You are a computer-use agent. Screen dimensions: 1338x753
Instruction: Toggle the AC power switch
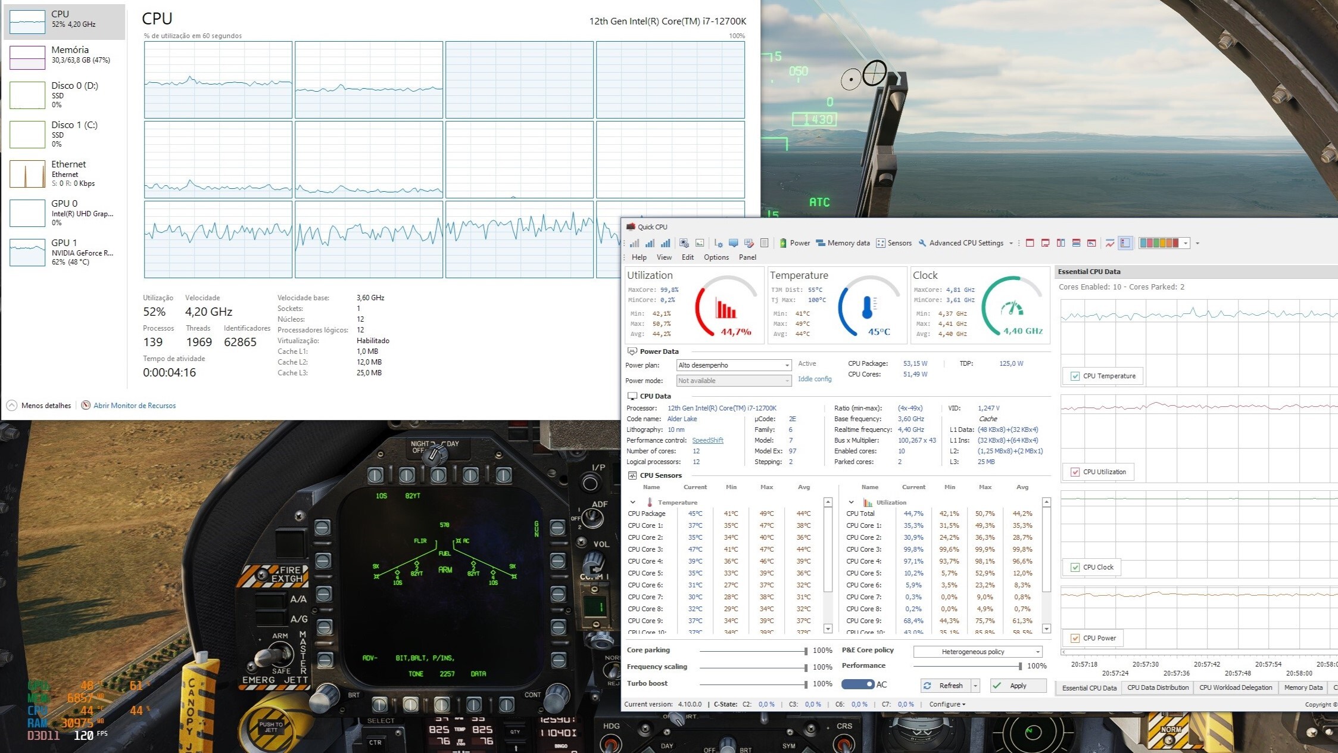(x=858, y=684)
